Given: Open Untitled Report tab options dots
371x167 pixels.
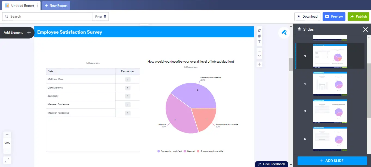Looking at the screenshot, I should click(37, 6).
